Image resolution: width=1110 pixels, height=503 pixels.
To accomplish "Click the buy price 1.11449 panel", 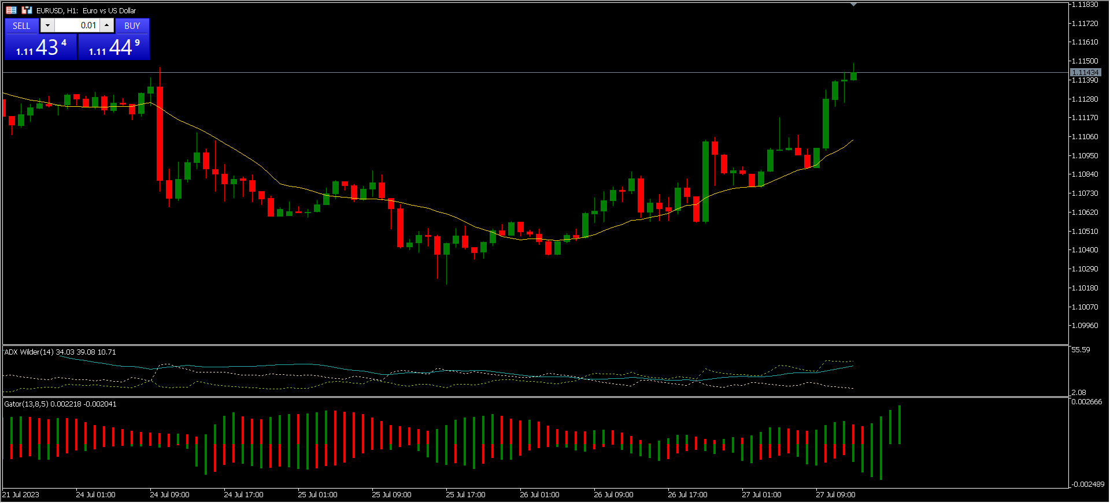I will (114, 47).
